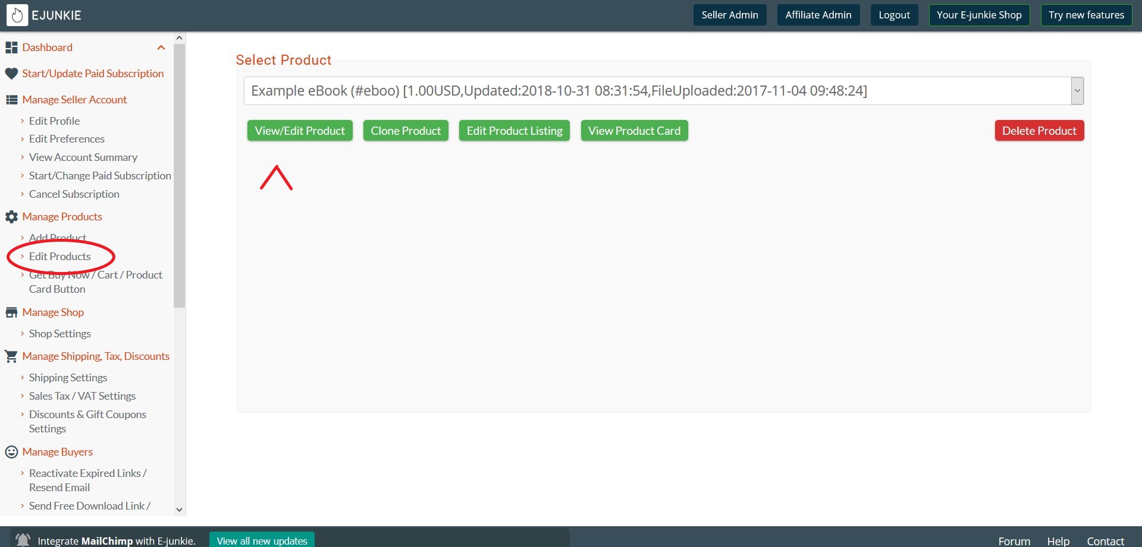
Task: Open Edit Products in sidebar
Action: (59, 257)
